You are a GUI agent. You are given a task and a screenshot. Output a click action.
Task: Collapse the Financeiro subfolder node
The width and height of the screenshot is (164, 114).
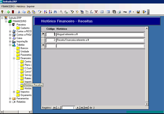pyautogui.click(x=14, y=58)
